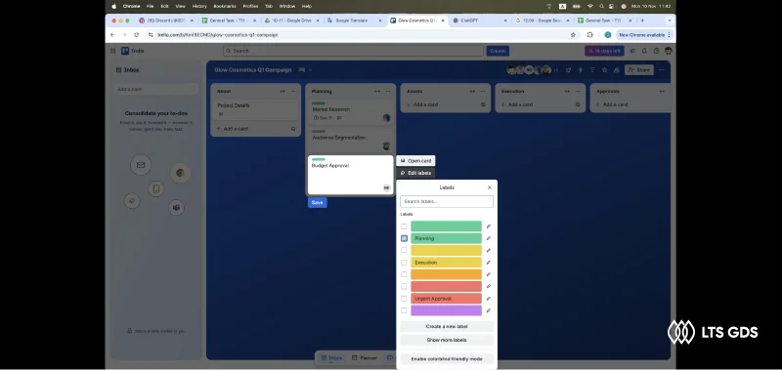Open the board filter icon
This screenshot has height=370, width=782.
click(x=592, y=70)
